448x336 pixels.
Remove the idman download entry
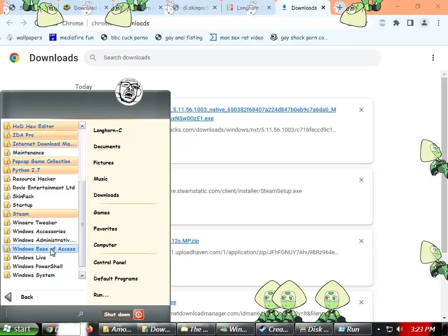[361, 302]
